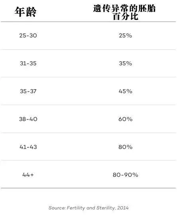The height and width of the screenshot is (215, 177).
Task: Select the 35% percentage cell
Action: coord(125,63)
